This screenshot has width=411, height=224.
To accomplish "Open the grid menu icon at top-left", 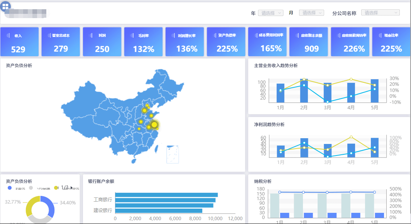I will pyautogui.click(x=5, y=6).
